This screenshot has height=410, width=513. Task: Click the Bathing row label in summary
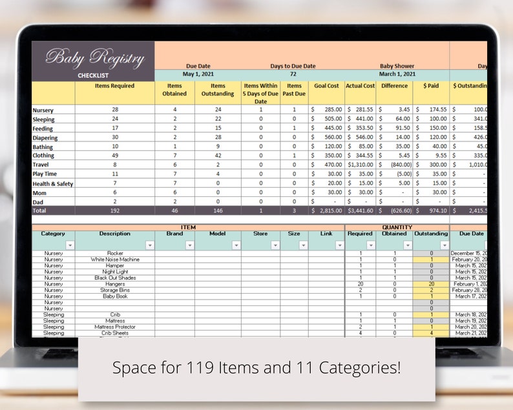[43, 147]
